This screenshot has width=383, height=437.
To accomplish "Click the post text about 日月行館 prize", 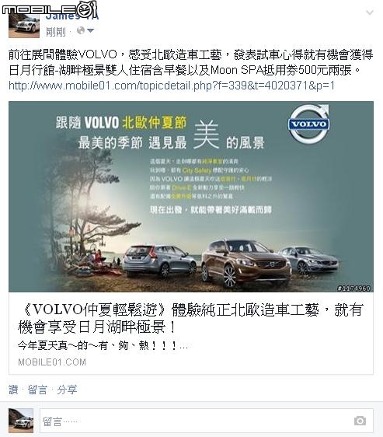I will pyautogui.click(x=190, y=62).
